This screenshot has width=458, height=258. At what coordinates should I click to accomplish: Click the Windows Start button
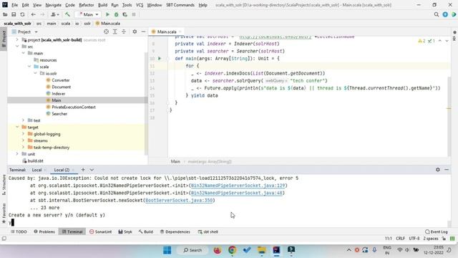(x=167, y=250)
